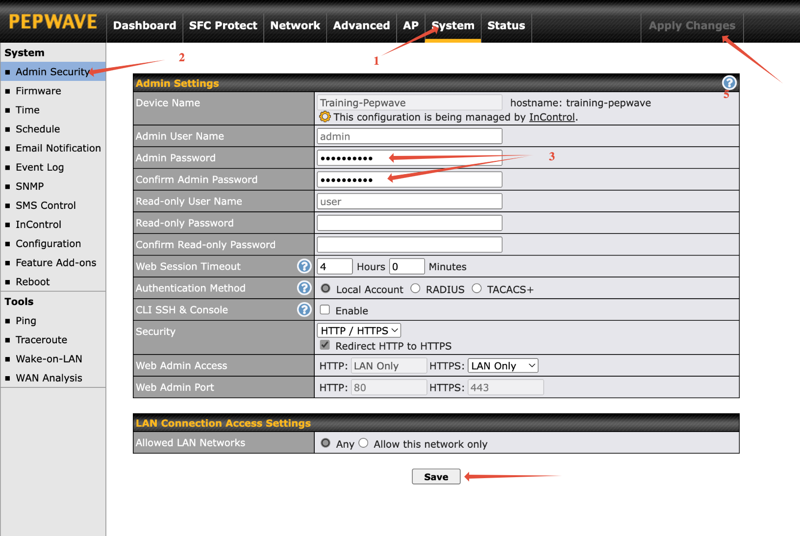Viewport: 800px width, 536px height.
Task: Show Authentication Method help
Action: (304, 288)
